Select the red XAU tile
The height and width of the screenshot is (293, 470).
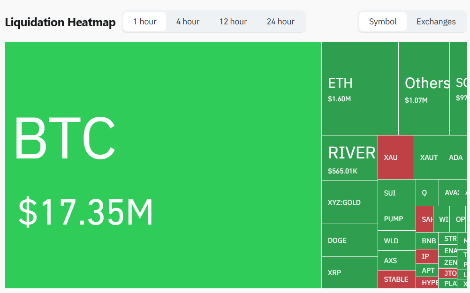tap(395, 158)
